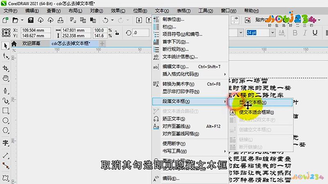This screenshot has width=328, height=184.
Task: Toggle Bold text formatting
Action: click(295, 33)
